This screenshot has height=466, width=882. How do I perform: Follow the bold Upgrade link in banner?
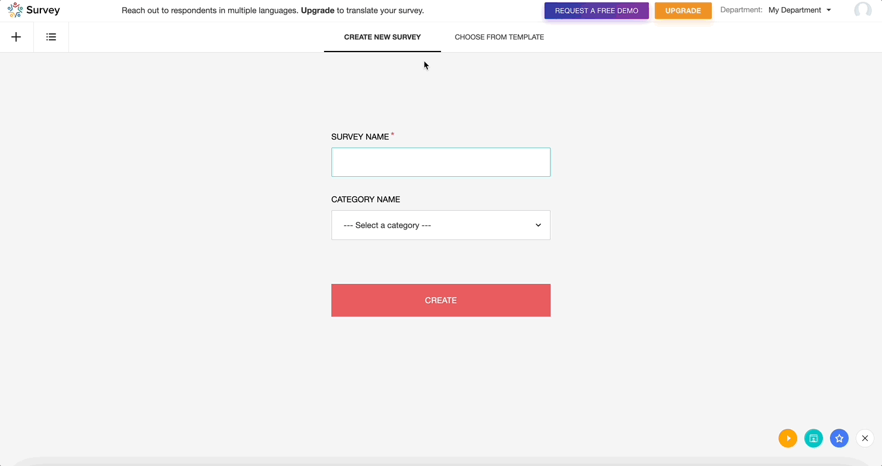318,11
